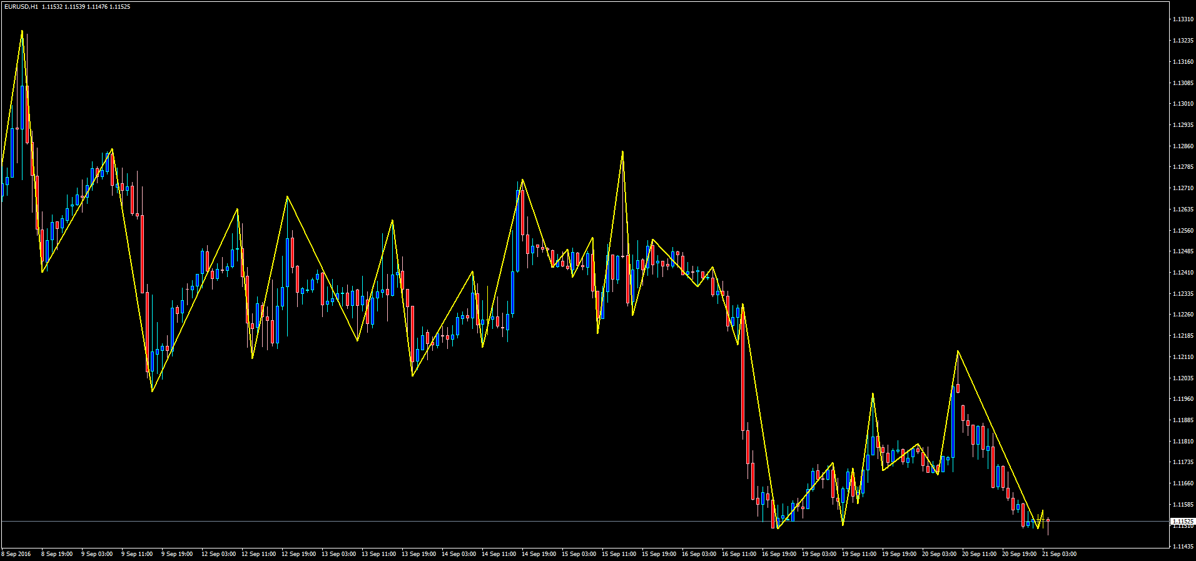Viewport: 1196px width, 561px height.
Task: Select price level 1.13160 on axis
Action: pyautogui.click(x=1183, y=62)
